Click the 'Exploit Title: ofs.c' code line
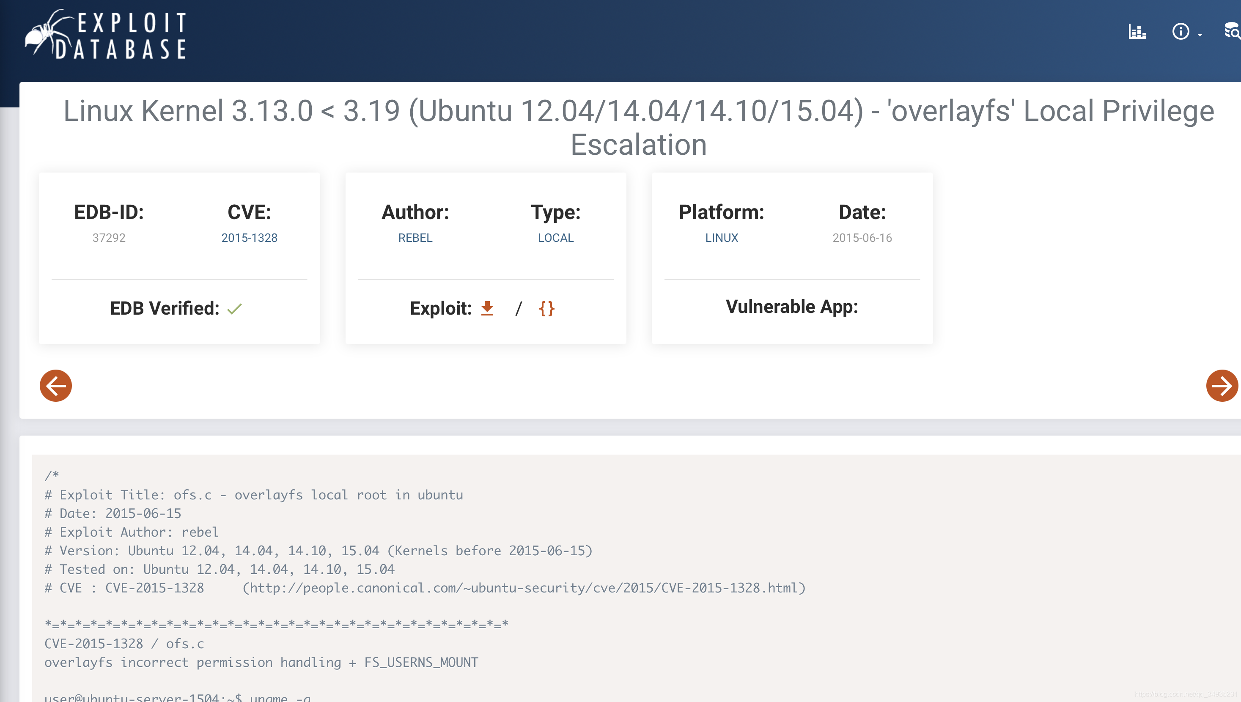Image resolution: width=1241 pixels, height=702 pixels. (x=254, y=495)
